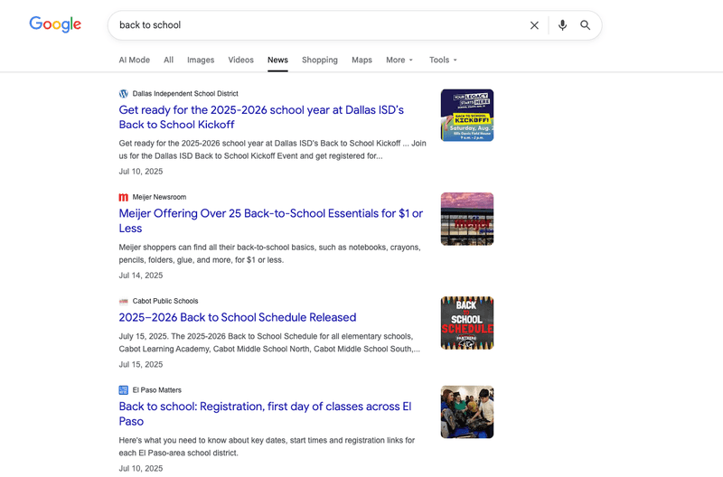This screenshot has height=477, width=723.
Task: Open the El Paso registration headline link
Action: tap(265, 414)
